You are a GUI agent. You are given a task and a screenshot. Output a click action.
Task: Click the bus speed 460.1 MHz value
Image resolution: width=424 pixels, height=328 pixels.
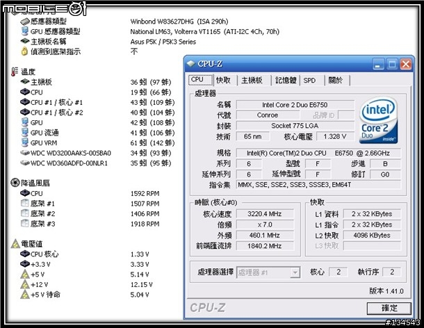[265, 236]
